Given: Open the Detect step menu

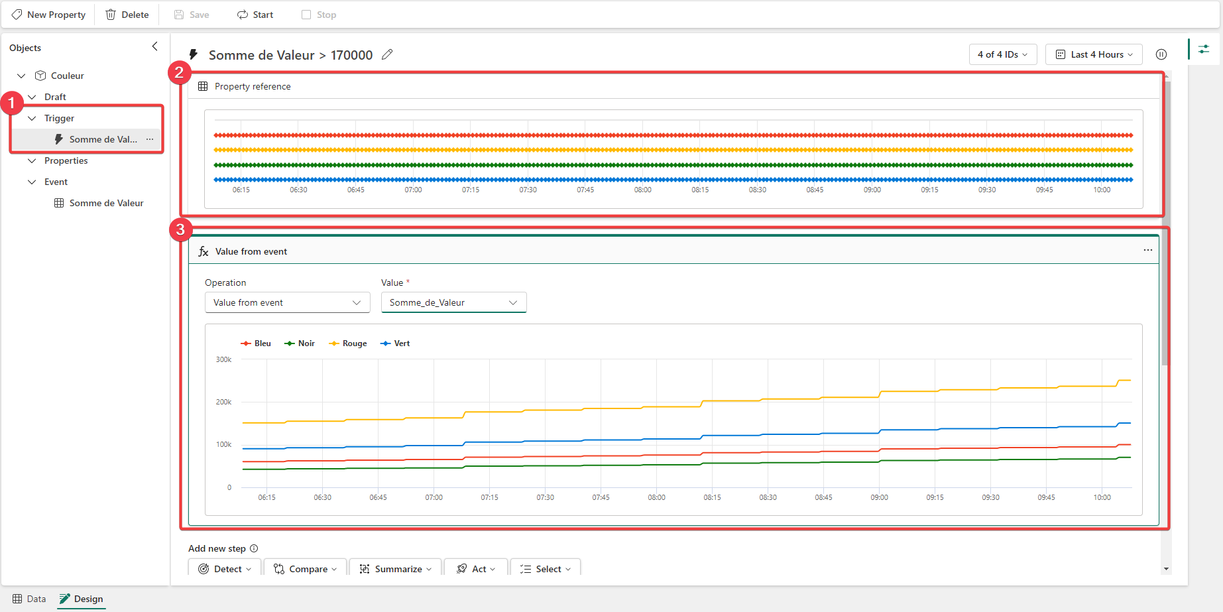Looking at the screenshot, I should tap(225, 569).
